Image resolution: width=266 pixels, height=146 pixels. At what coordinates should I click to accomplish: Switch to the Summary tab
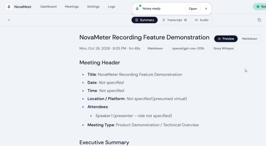(x=145, y=20)
